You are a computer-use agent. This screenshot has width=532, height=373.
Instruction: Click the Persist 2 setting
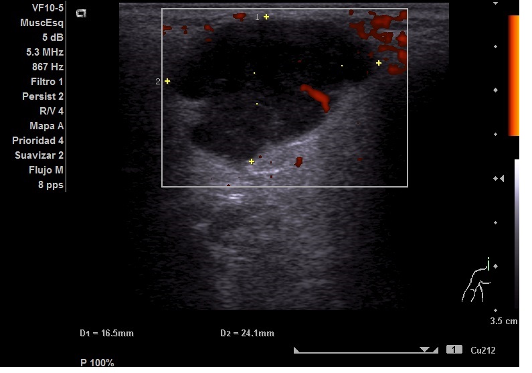[43, 96]
